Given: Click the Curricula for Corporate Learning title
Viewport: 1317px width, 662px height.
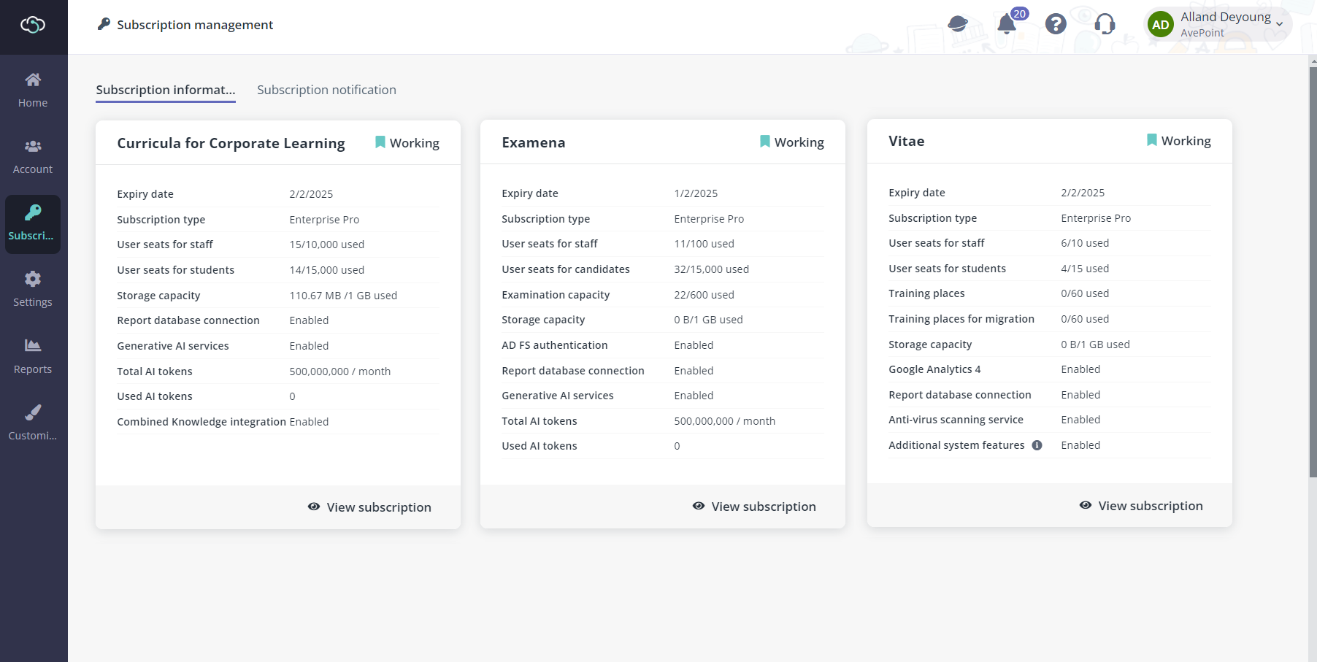Looking at the screenshot, I should pyautogui.click(x=231, y=143).
